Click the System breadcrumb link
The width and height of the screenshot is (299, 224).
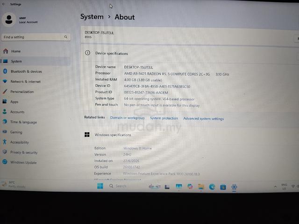coord(92,17)
